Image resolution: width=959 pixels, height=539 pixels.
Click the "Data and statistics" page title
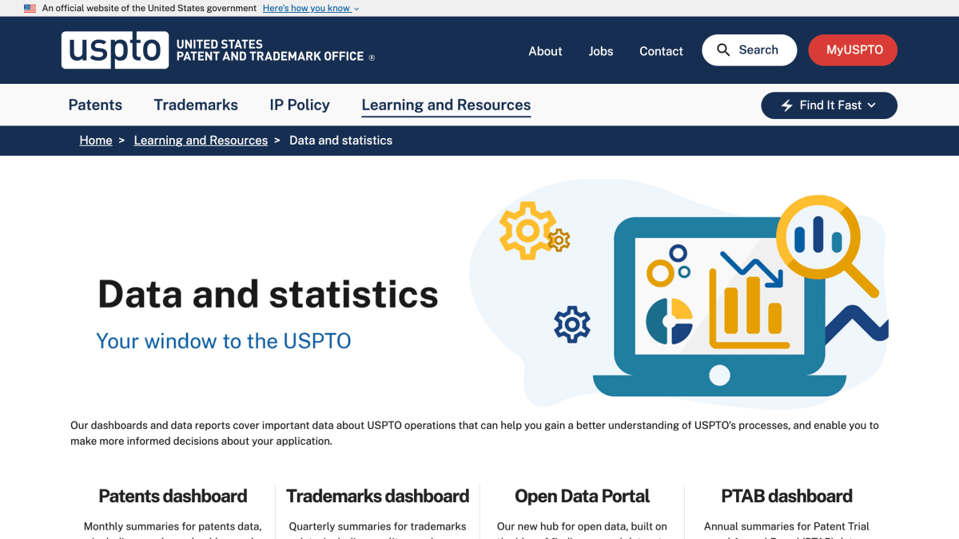point(268,294)
